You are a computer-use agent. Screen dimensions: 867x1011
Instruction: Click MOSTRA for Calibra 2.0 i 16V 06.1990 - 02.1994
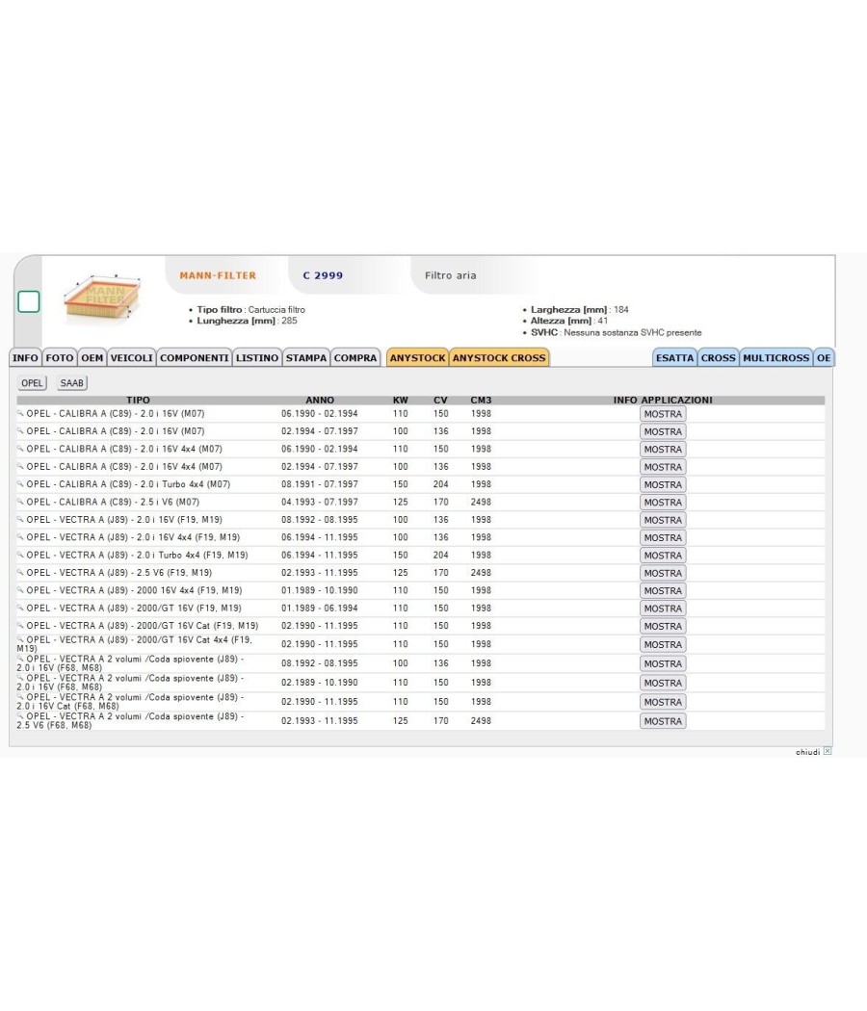(663, 414)
